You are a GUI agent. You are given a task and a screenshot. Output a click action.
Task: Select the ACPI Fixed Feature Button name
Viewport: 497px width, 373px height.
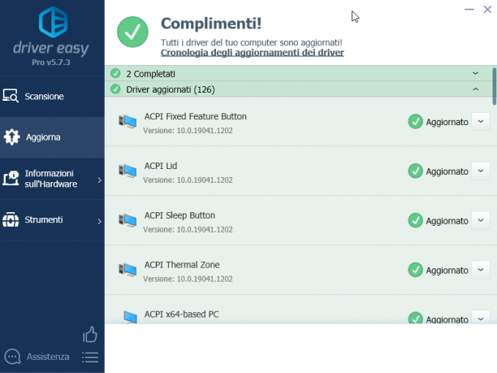(x=195, y=116)
